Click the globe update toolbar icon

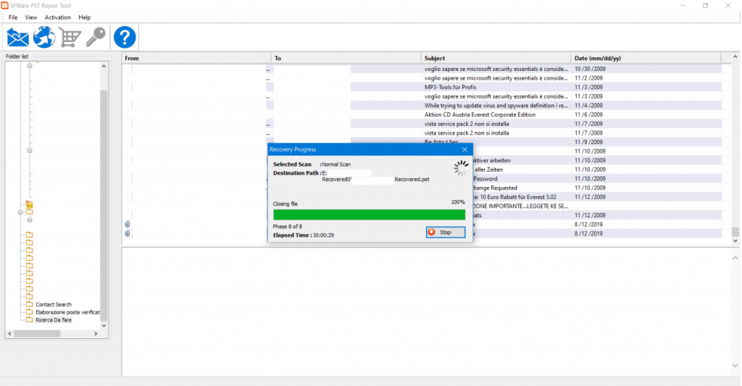(x=44, y=38)
